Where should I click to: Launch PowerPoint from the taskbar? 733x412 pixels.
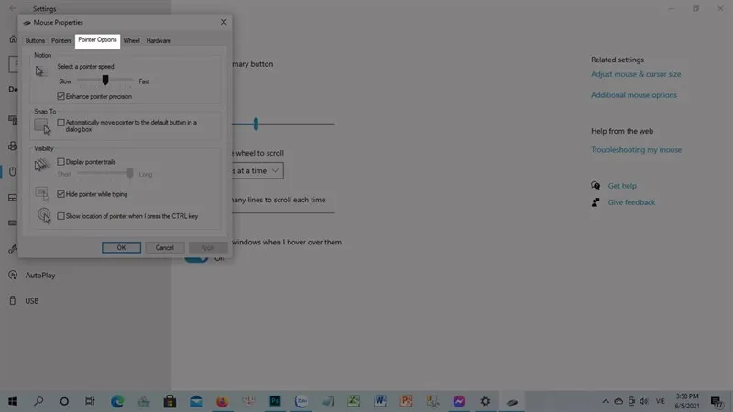click(407, 401)
